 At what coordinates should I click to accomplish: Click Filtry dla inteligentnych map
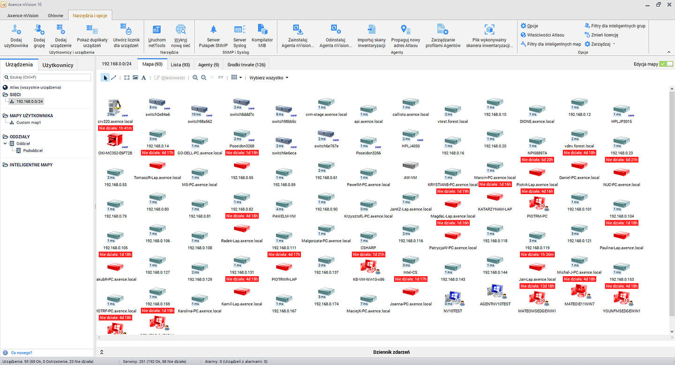pos(551,44)
